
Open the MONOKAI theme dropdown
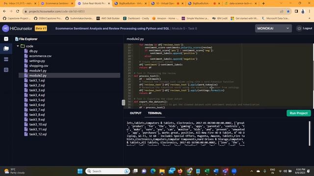[273, 28]
